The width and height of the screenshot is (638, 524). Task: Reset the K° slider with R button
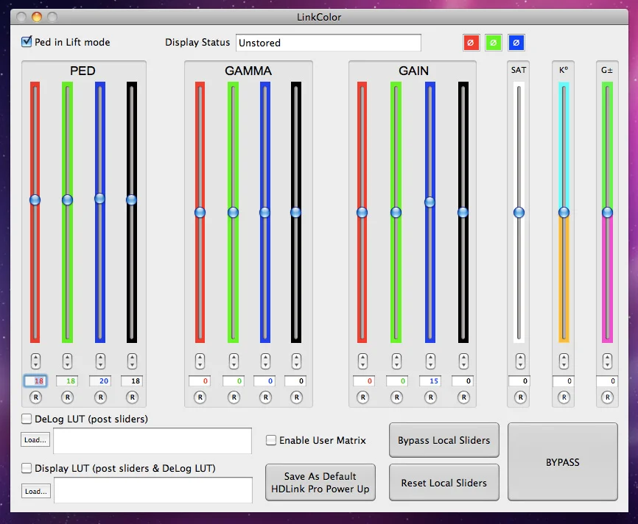pyautogui.click(x=564, y=397)
